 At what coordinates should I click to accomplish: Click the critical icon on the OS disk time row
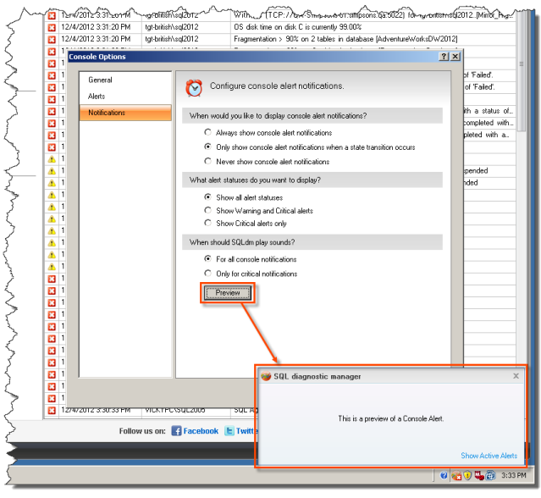coord(52,28)
